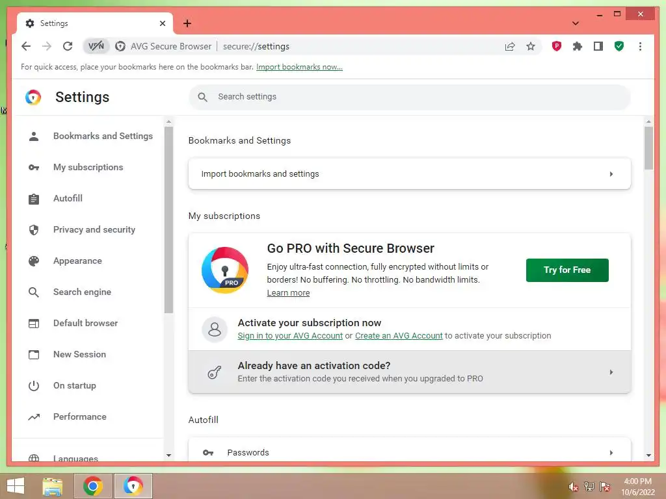This screenshot has height=499, width=666.
Task: Follow Import bookmarks now link
Action: pos(299,67)
